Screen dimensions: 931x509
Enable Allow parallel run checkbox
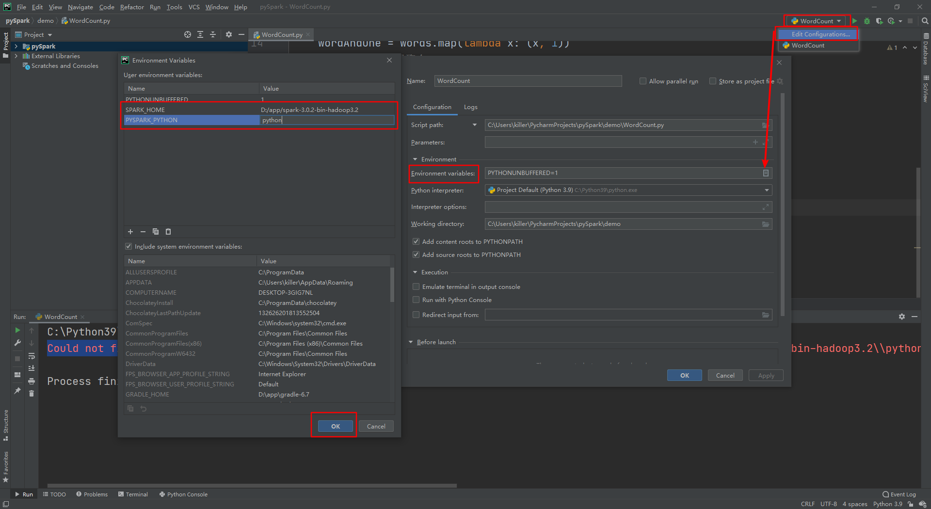[x=643, y=81]
